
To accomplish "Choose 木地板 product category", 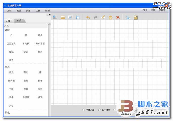I will tap(26, 44).
